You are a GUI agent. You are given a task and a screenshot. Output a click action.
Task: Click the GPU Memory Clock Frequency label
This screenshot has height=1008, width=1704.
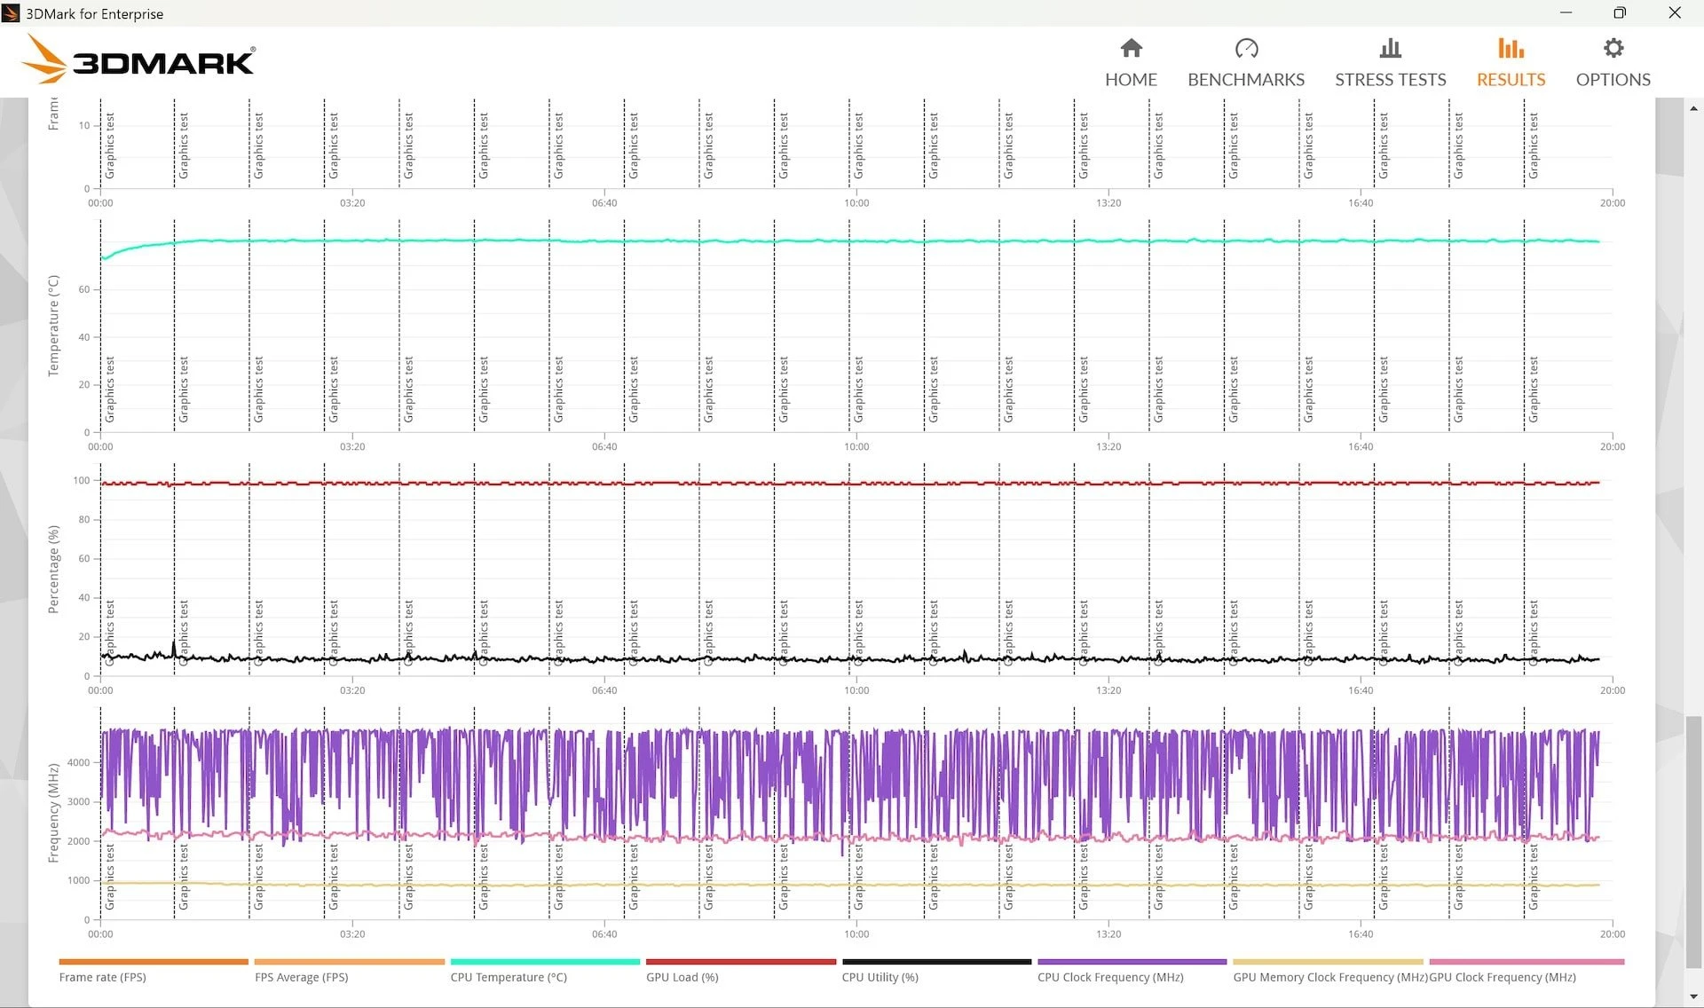[1329, 977]
